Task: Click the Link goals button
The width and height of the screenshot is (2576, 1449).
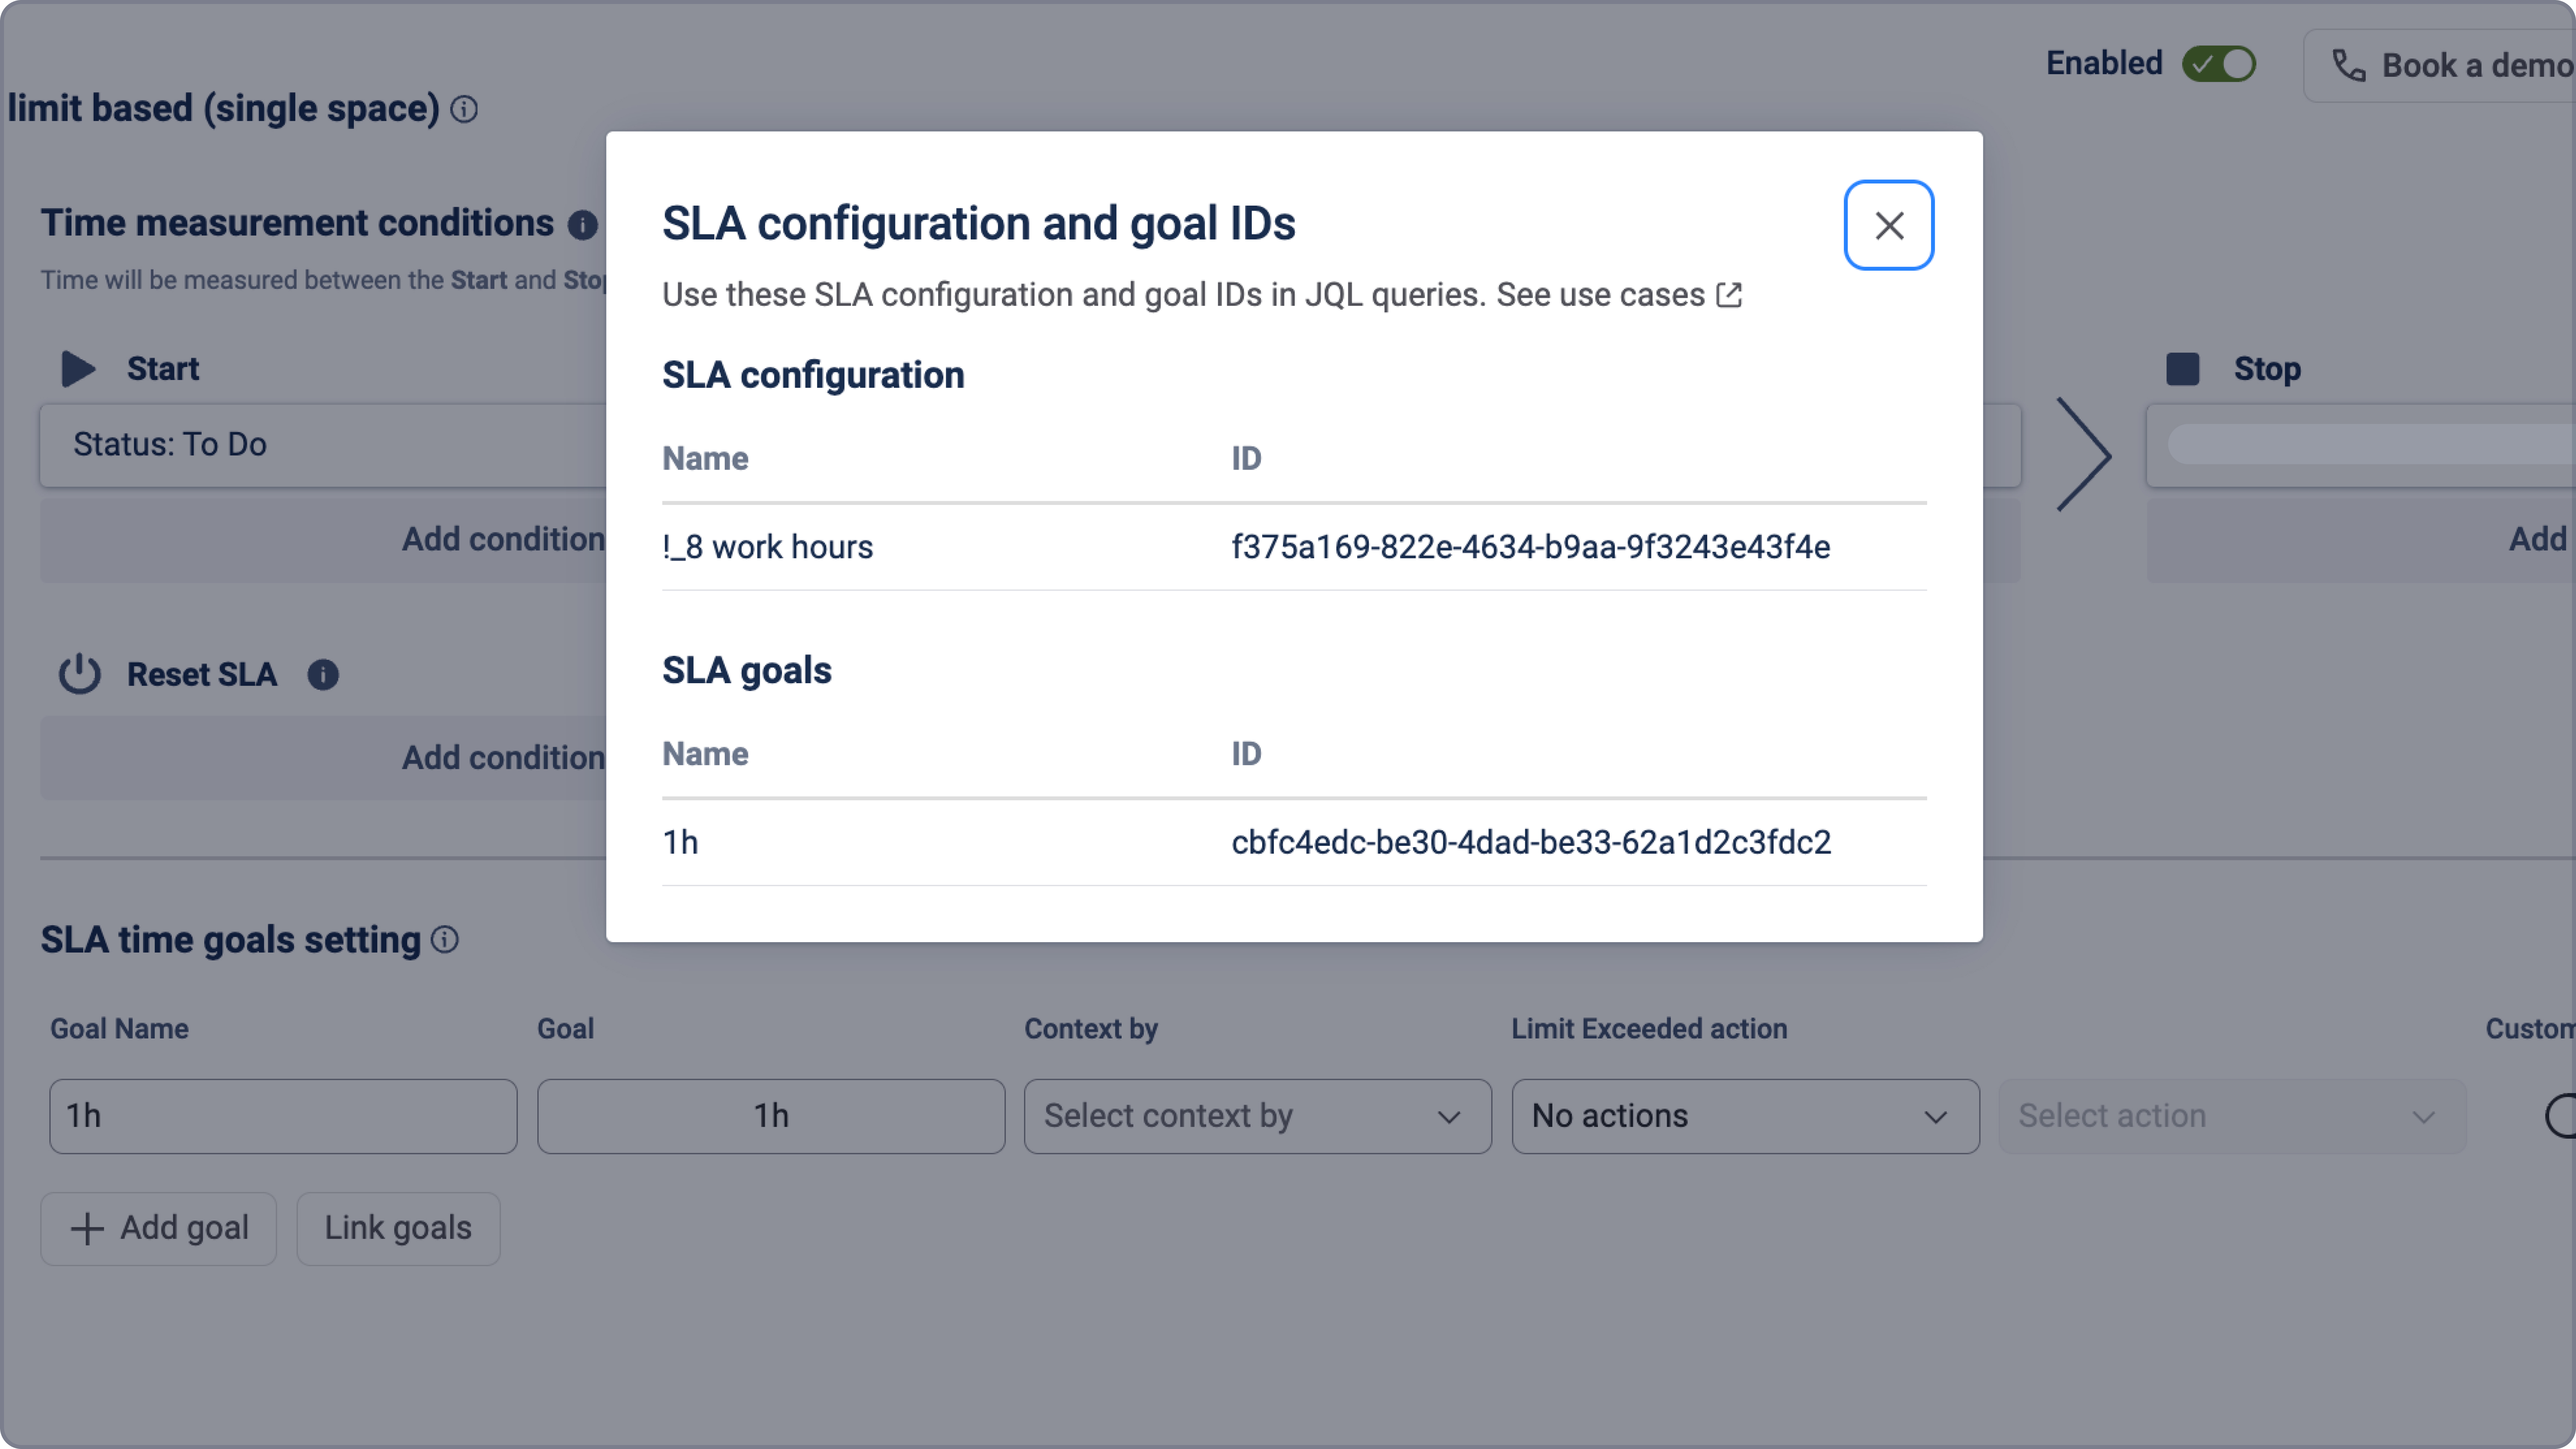Action: coord(398,1228)
